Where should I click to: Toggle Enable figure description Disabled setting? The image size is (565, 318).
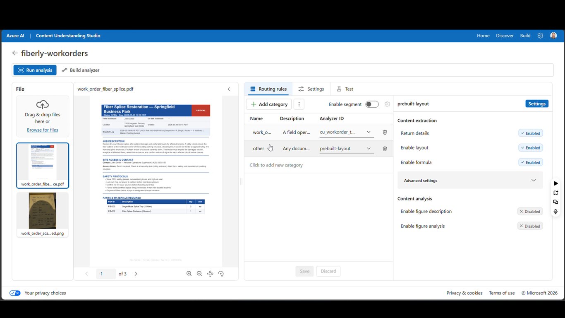pyautogui.click(x=530, y=212)
